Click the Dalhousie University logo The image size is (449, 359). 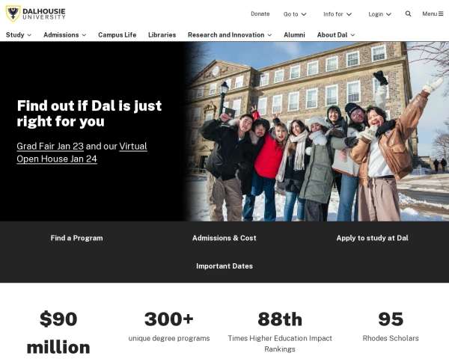pyautogui.click(x=36, y=13)
